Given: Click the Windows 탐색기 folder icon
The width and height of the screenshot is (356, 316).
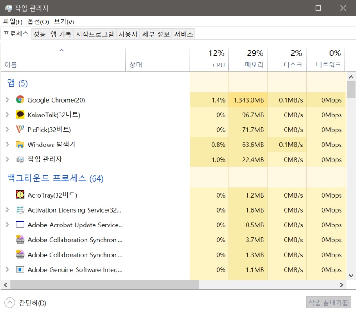Looking at the screenshot, I should 20,144.
